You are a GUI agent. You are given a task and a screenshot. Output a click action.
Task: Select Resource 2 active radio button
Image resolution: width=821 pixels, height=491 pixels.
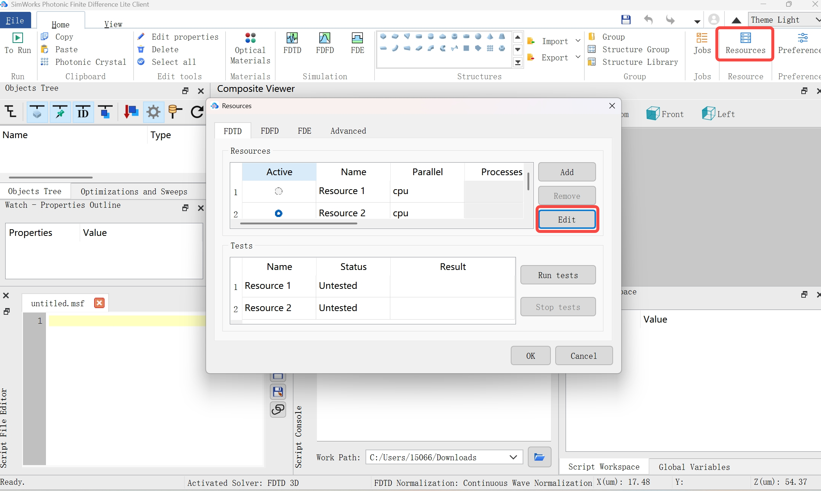[278, 213]
